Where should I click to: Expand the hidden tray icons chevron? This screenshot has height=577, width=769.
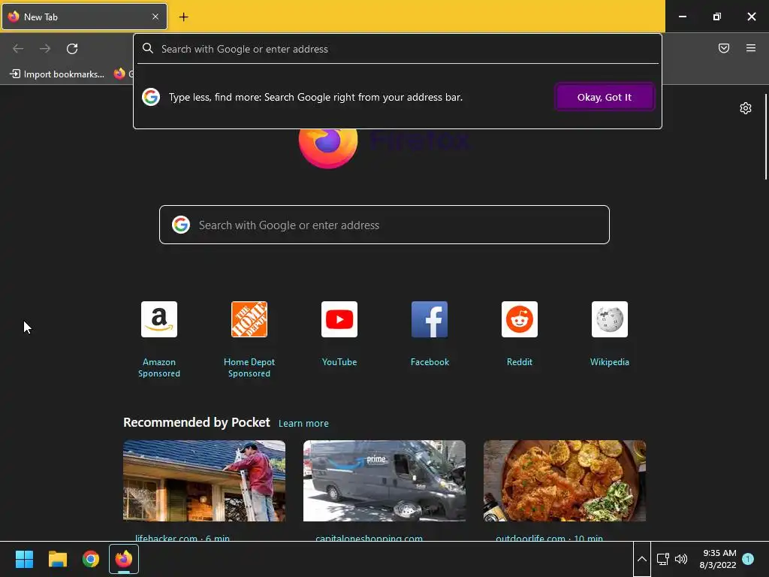[x=641, y=559]
